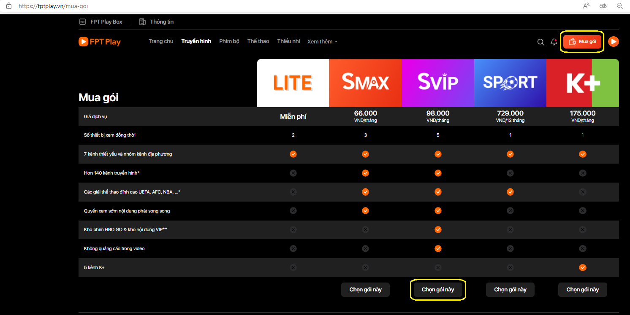Go to Trang chủ menu item

click(x=161, y=41)
